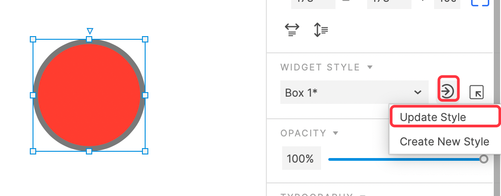
Task: Click the bottom-left selection handle
Action: [x=33, y=151]
